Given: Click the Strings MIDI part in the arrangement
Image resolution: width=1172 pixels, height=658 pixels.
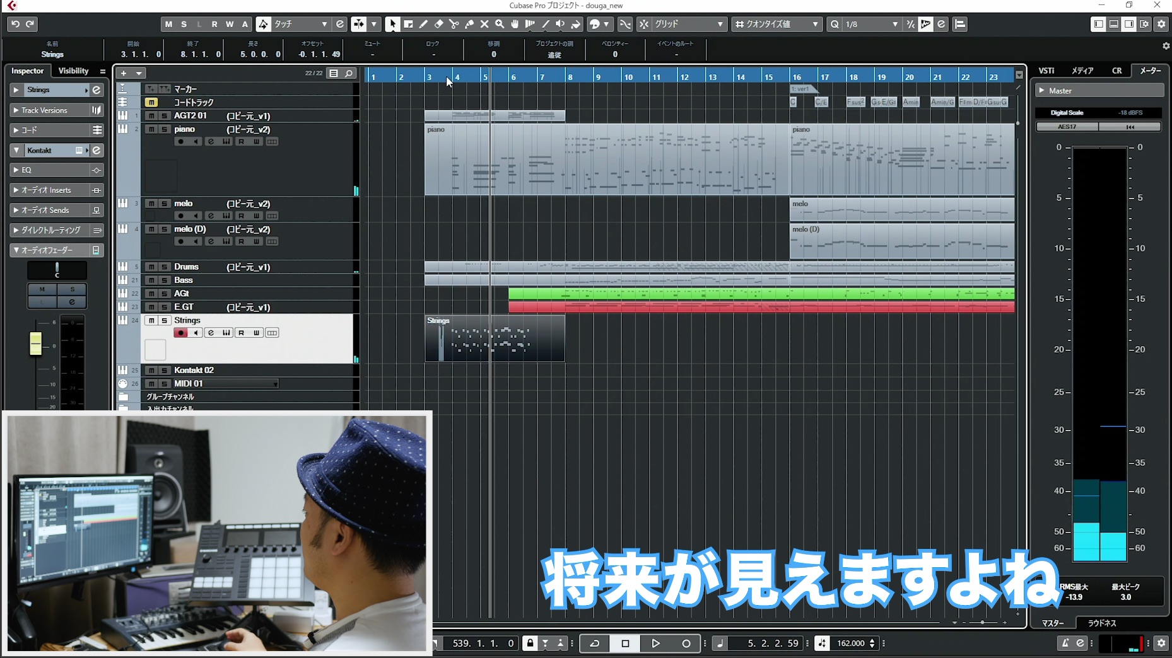Looking at the screenshot, I should (495, 338).
